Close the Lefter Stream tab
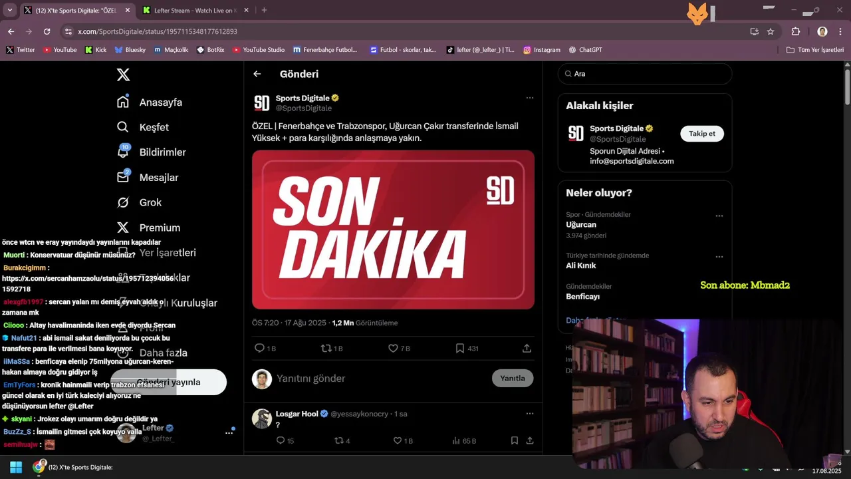The width and height of the screenshot is (851, 479). (x=247, y=10)
